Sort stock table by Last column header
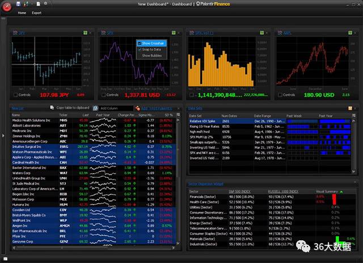 [86, 115]
